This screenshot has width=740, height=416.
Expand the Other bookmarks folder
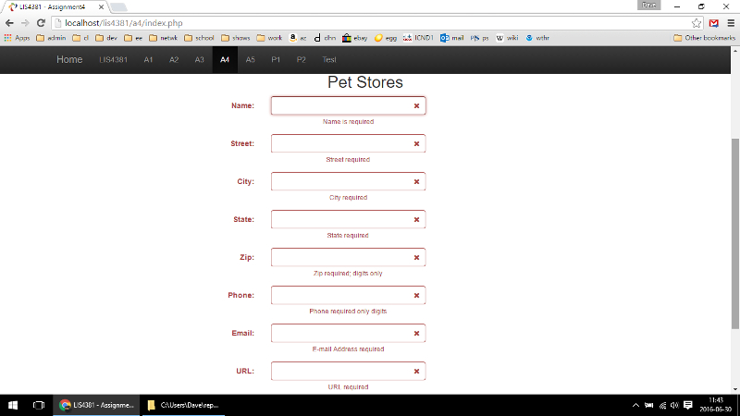point(704,38)
